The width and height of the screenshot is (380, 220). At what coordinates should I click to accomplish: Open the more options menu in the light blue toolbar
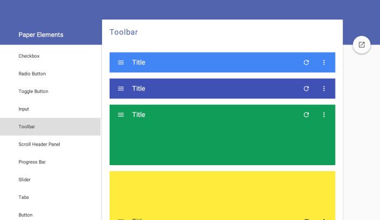tap(324, 62)
